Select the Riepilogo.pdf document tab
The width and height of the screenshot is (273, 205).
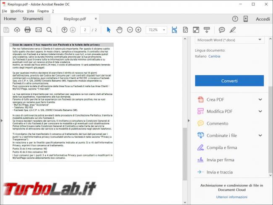point(75,19)
